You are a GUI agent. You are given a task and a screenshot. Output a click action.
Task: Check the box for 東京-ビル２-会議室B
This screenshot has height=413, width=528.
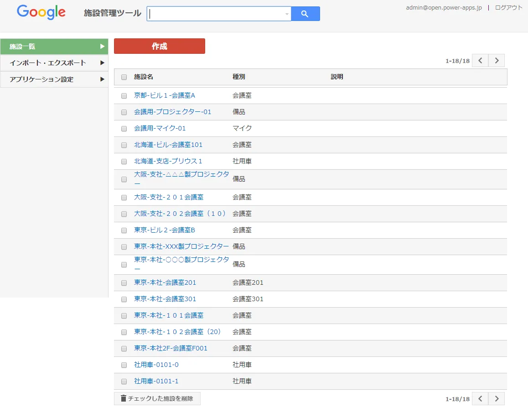124,230
